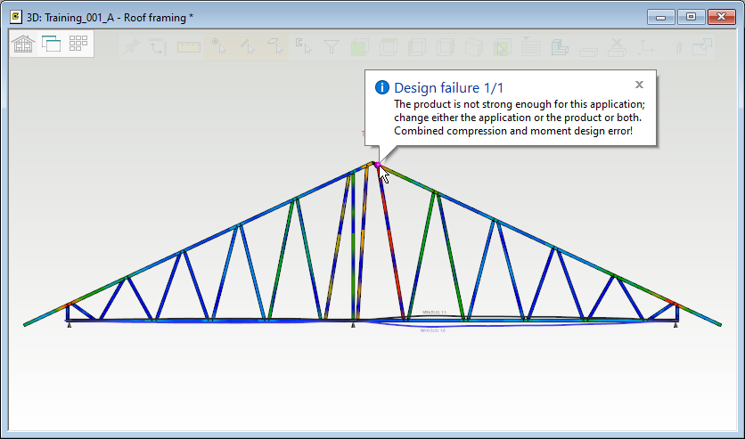Maximize the Roof framing 3D window

pos(690,16)
